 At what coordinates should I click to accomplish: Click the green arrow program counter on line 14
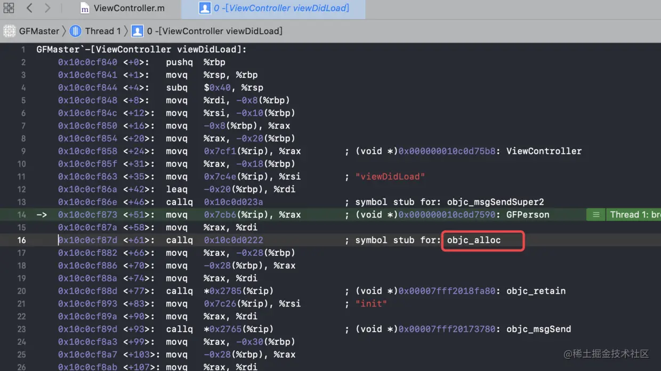click(x=42, y=215)
